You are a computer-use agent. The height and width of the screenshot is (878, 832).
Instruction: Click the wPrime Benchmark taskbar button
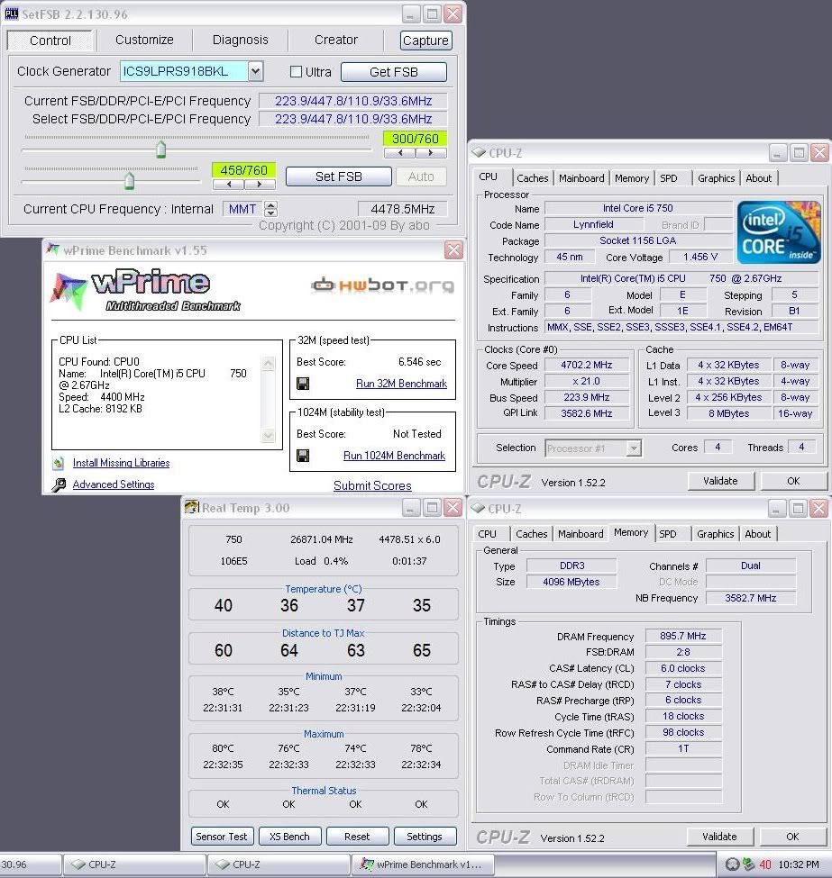pyautogui.click(x=424, y=864)
